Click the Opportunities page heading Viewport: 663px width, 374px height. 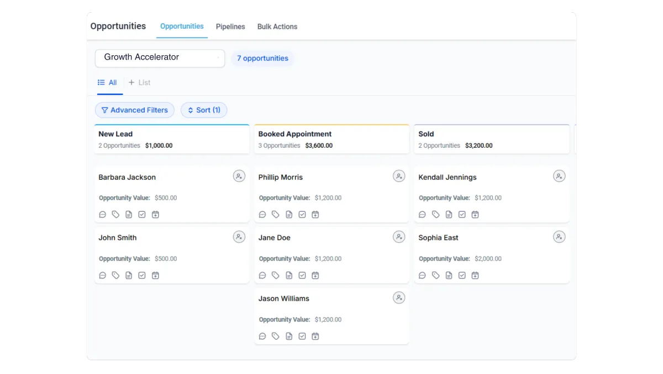(x=118, y=26)
